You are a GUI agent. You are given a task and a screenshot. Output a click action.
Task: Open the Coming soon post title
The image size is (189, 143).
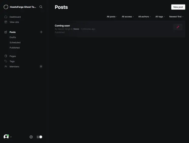click(62, 26)
